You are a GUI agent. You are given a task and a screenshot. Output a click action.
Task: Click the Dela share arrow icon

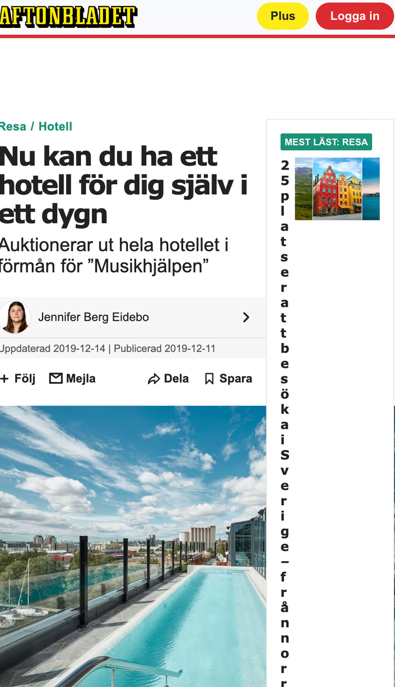pyautogui.click(x=154, y=379)
